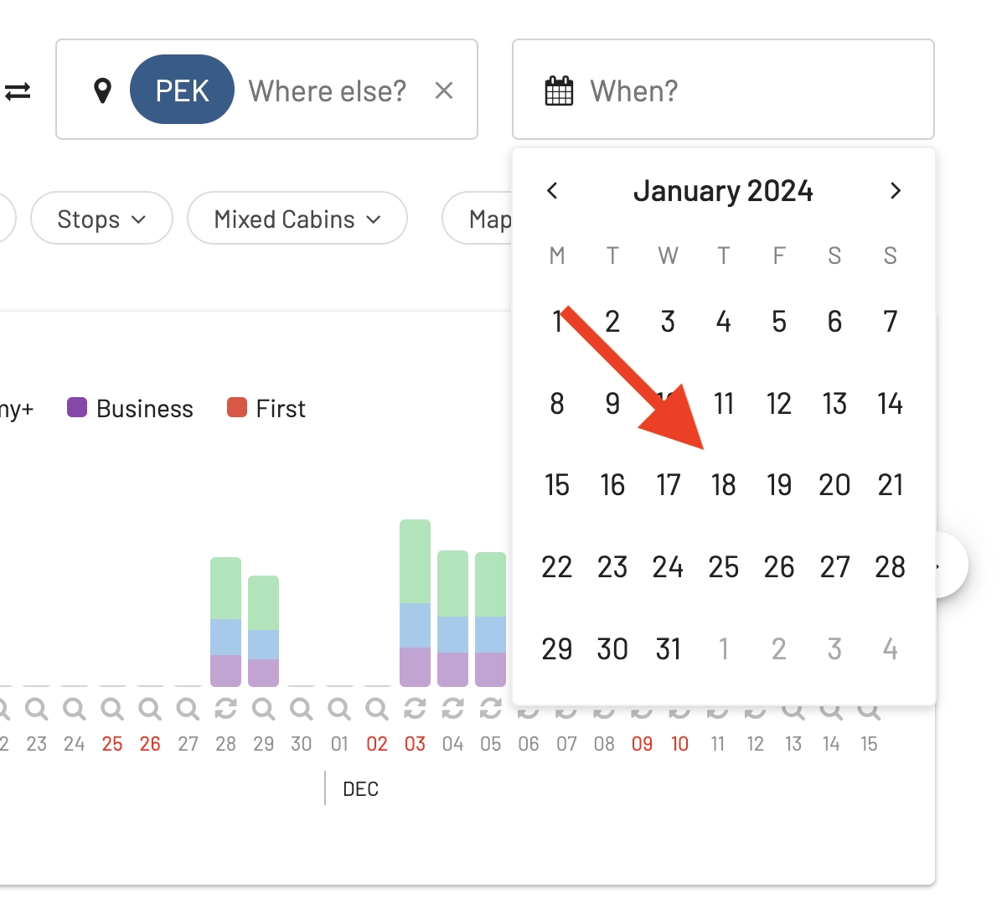
Task: Remove the PEK airport chip
Action: pos(182,90)
